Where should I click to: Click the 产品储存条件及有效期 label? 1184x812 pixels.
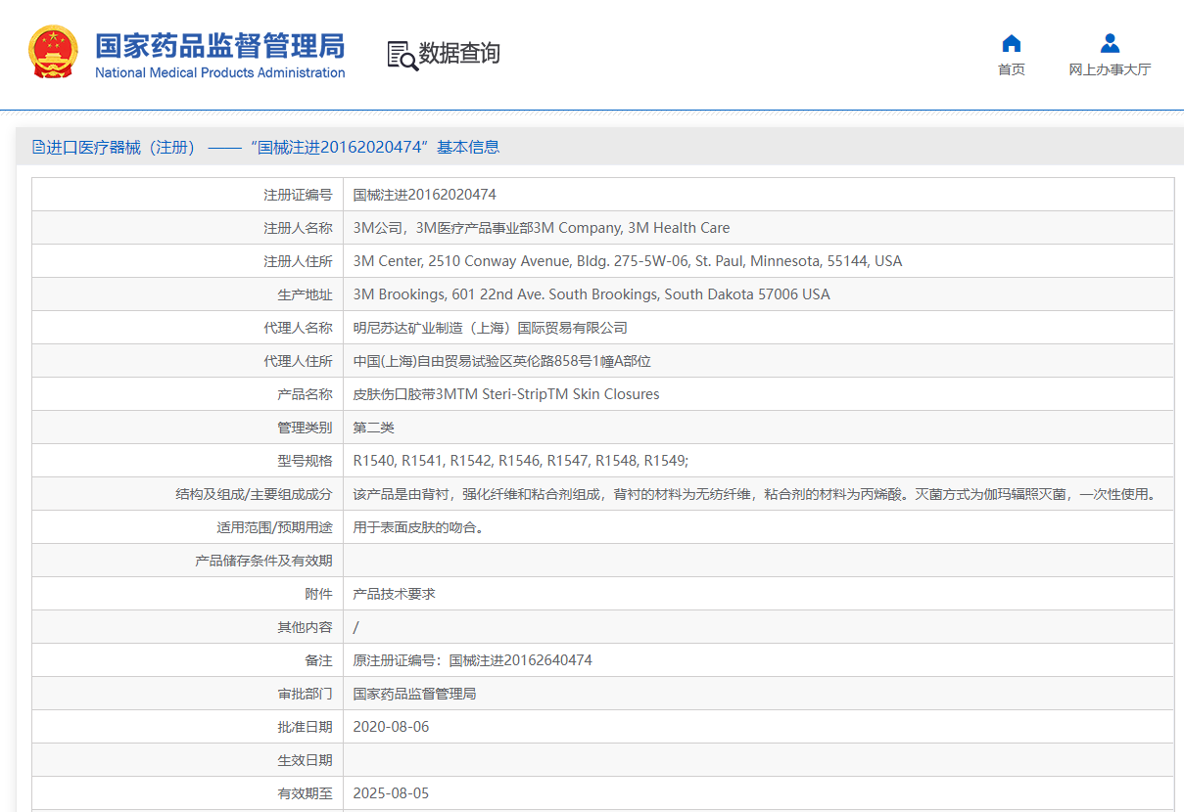[263, 561]
